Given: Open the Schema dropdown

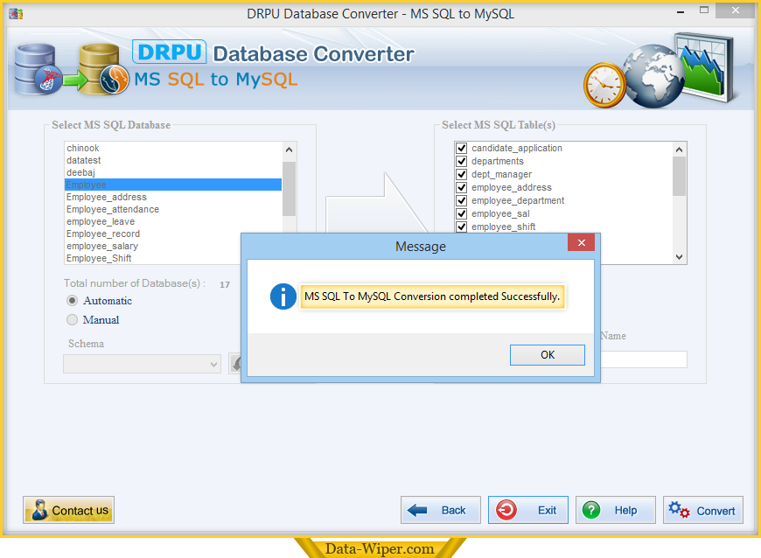Looking at the screenshot, I should coord(142,364).
